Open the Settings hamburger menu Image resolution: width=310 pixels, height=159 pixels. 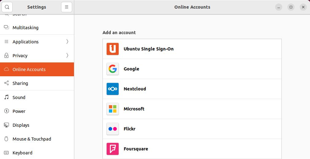click(67, 7)
